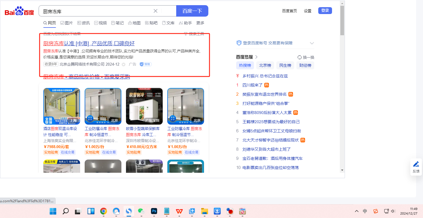Image resolution: width=423 pixels, height=218 pixels.
Task: Click the 换一换 refresh icon
Action: click(299, 57)
